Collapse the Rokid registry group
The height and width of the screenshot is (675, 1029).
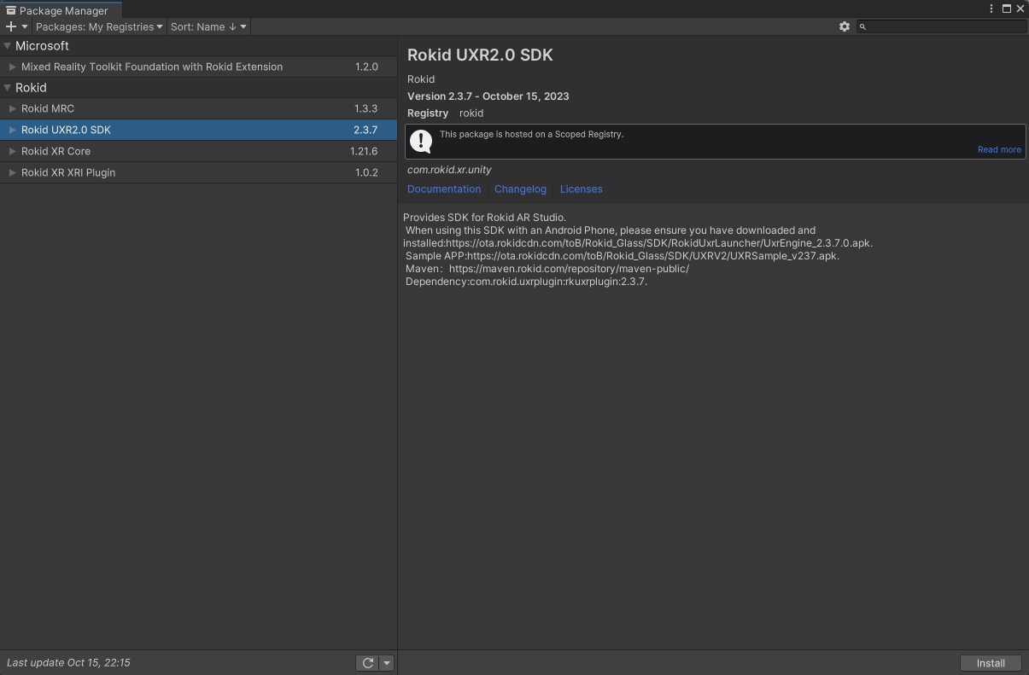click(x=8, y=88)
